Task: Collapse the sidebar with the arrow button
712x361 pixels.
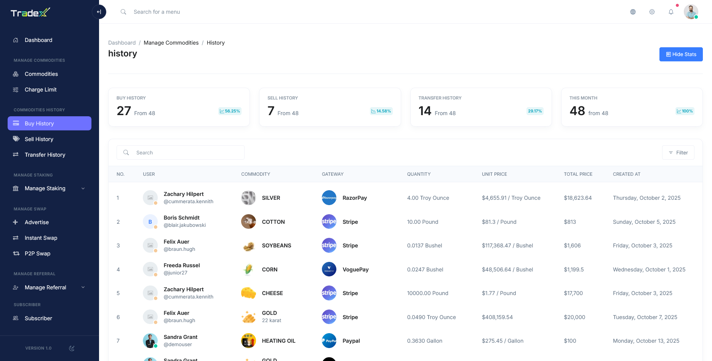Action: click(x=99, y=12)
